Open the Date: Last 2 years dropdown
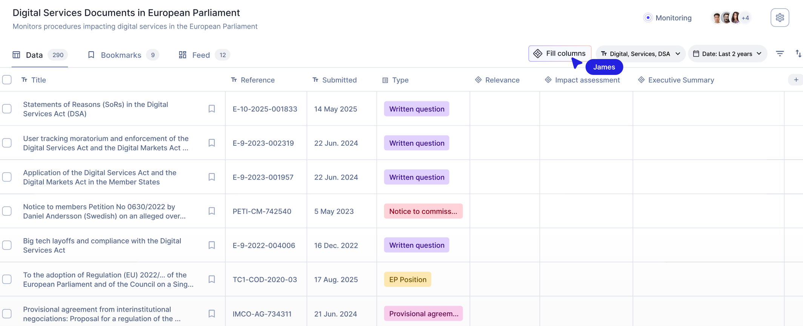Image resolution: width=803 pixels, height=326 pixels. pyautogui.click(x=727, y=54)
